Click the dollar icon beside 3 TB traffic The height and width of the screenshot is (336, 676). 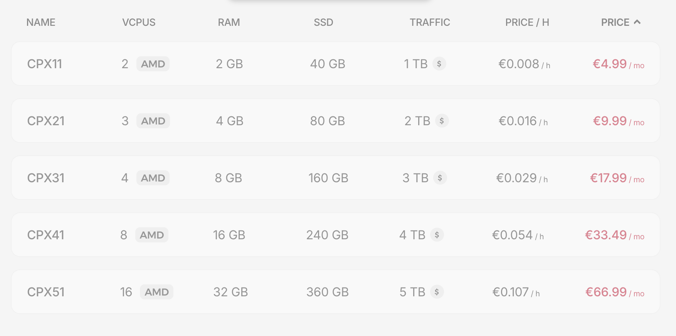click(440, 178)
